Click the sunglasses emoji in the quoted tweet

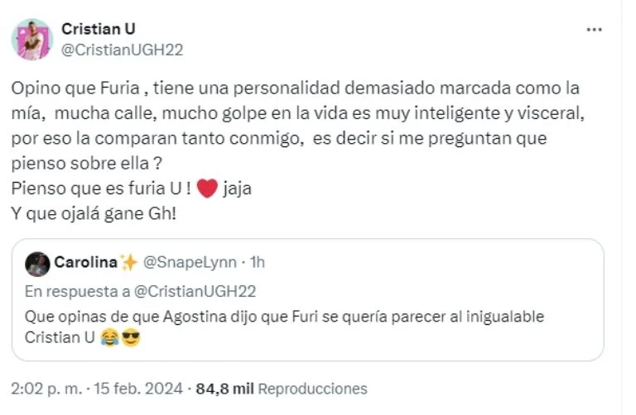[x=129, y=338]
